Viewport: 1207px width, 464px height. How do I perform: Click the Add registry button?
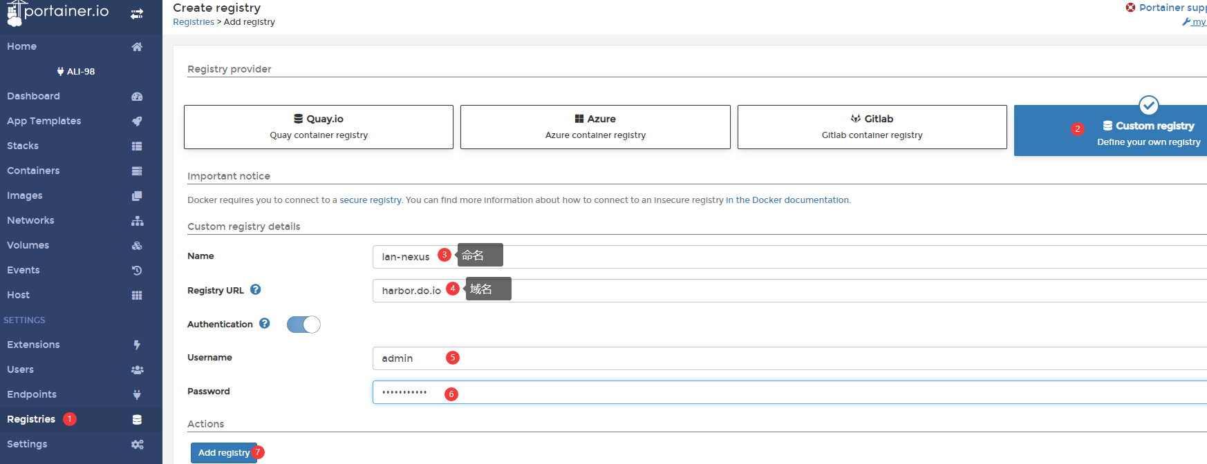coord(224,453)
